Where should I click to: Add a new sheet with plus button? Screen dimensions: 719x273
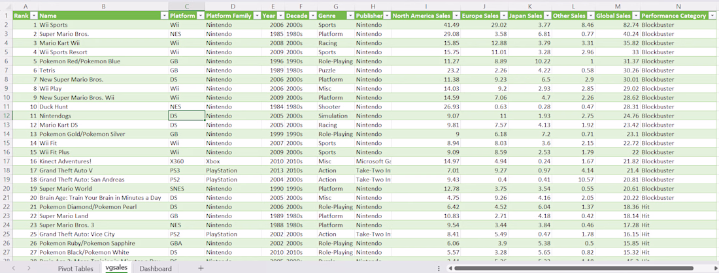pyautogui.click(x=201, y=268)
